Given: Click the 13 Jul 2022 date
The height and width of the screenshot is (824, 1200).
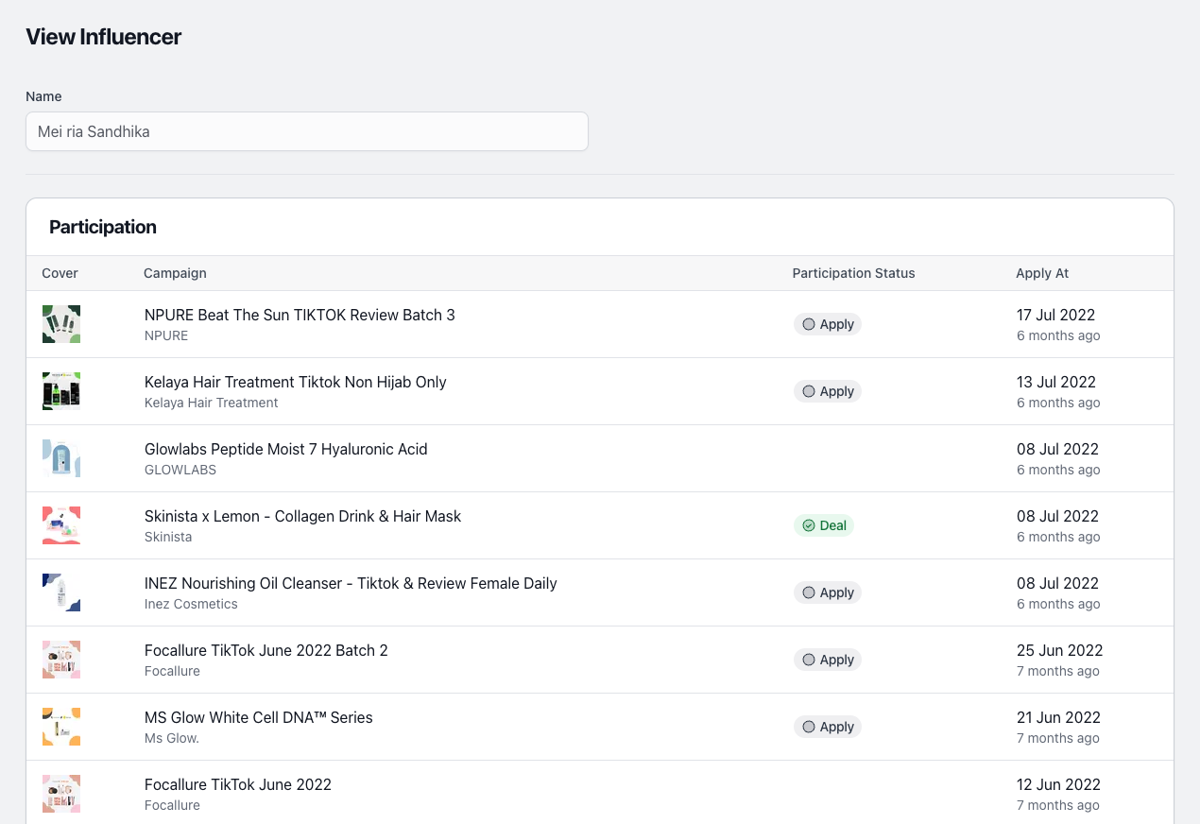Looking at the screenshot, I should click(1056, 382).
